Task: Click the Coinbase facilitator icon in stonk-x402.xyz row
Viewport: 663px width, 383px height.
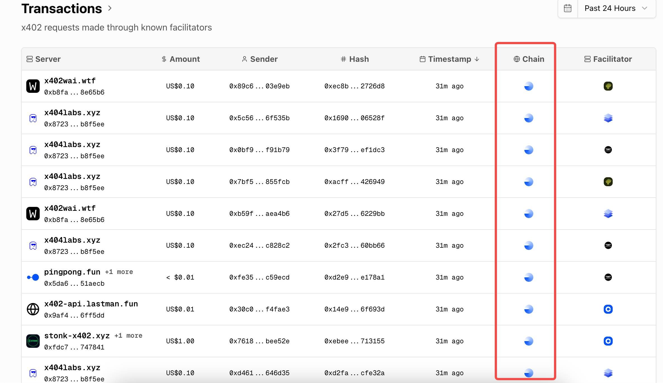Action: point(608,341)
